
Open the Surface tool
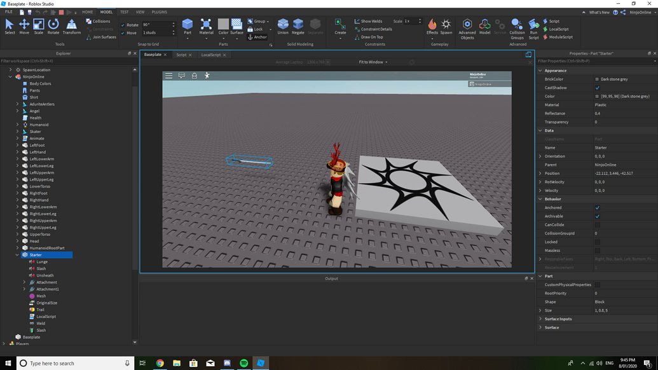[236, 27]
